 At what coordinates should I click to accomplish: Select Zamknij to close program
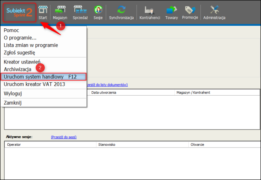pos(43,103)
